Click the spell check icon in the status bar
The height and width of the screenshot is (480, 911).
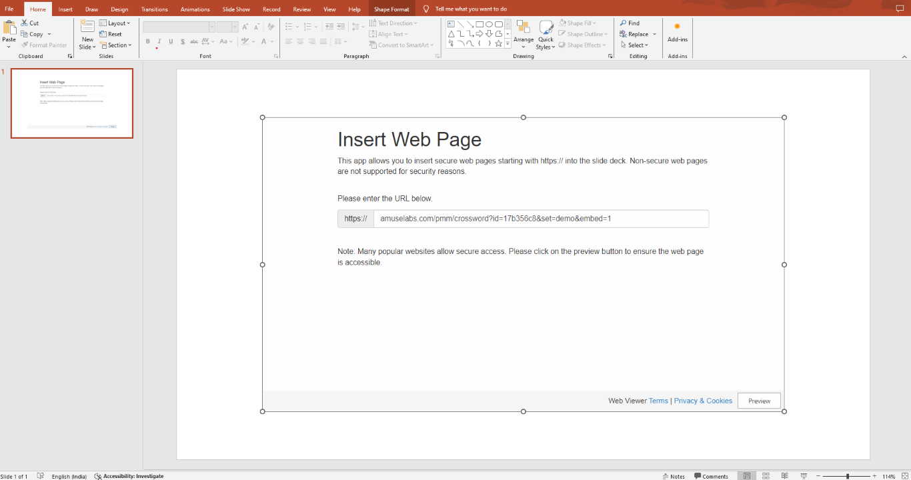tap(41, 476)
